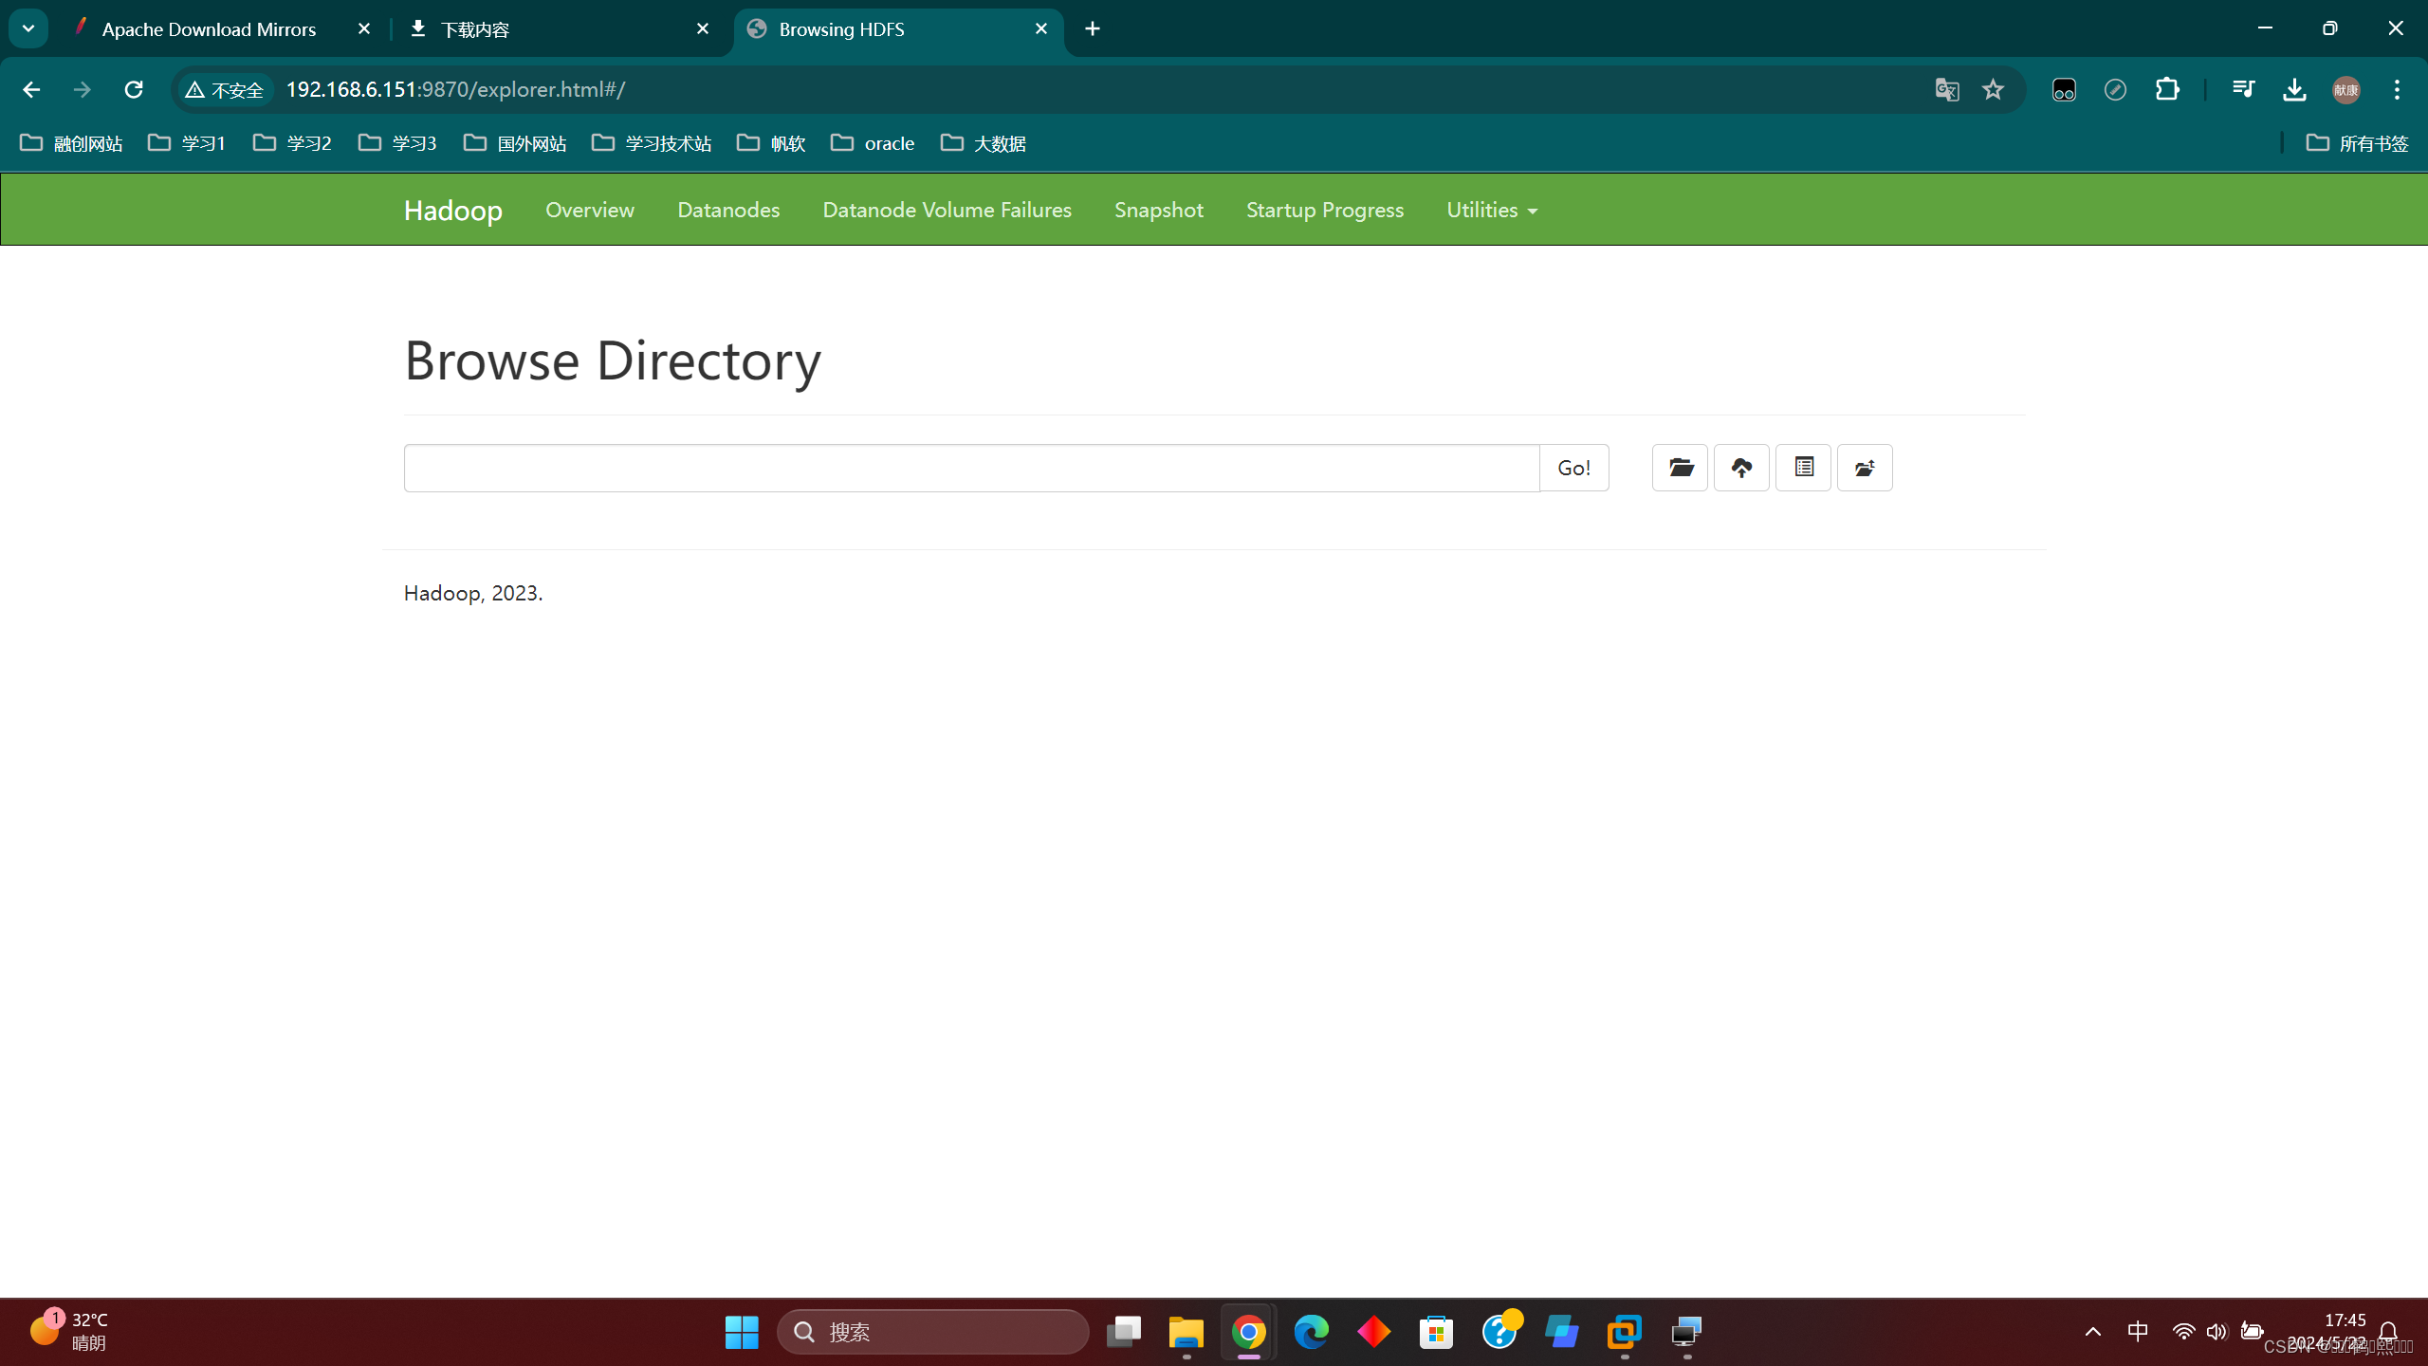Open the browser extensions puzzle icon
2428x1366 pixels.
[2167, 90]
